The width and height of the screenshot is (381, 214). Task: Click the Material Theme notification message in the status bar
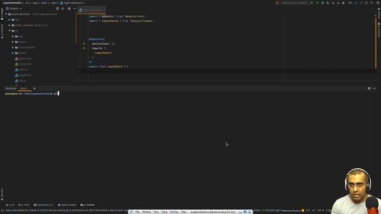pyautogui.click(x=67, y=210)
